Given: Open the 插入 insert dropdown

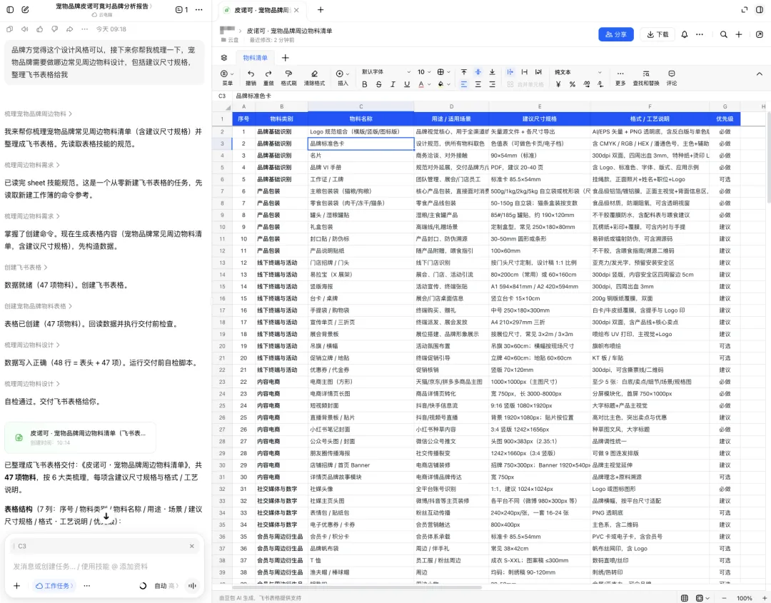Looking at the screenshot, I should point(343,78).
